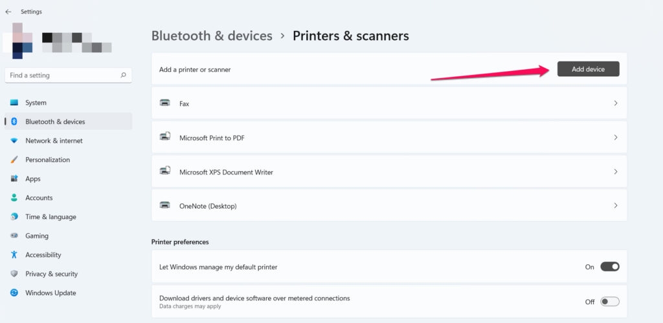
Task: Enable download drivers over metered connections
Action: (x=610, y=302)
